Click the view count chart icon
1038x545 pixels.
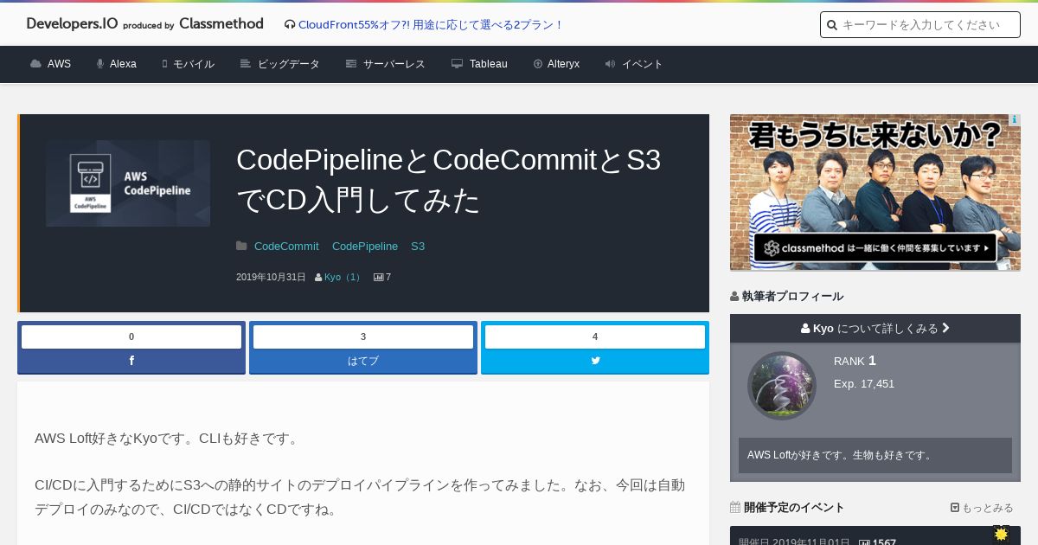point(378,278)
